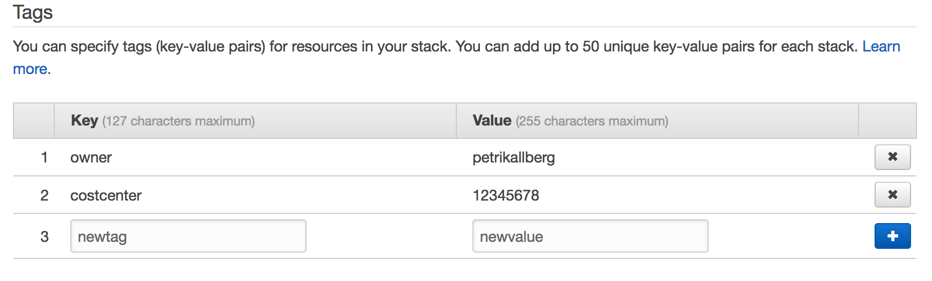932x281 pixels.
Task: Click the tags description paragraph text
Action: 436,47
